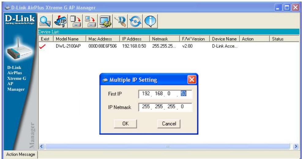Click the D-Link logo
Screen dimensions: 302x159
pyautogui.click(x=20, y=20)
